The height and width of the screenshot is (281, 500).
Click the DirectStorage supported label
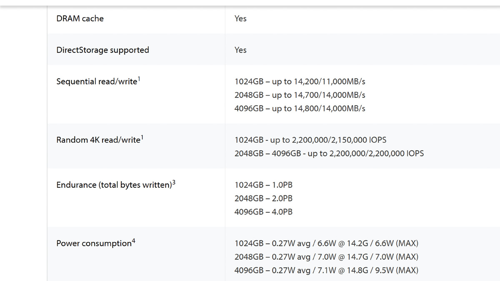102,50
